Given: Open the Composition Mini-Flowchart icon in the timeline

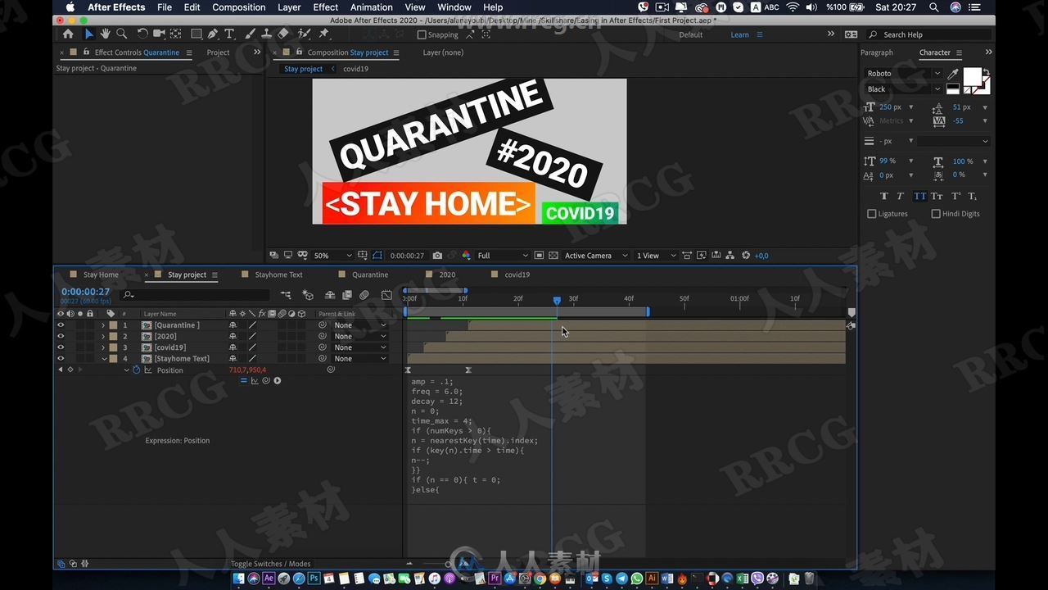Looking at the screenshot, I should tap(286, 295).
